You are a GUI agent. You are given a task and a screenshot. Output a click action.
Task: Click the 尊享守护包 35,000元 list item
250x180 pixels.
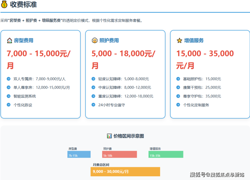[202, 96]
